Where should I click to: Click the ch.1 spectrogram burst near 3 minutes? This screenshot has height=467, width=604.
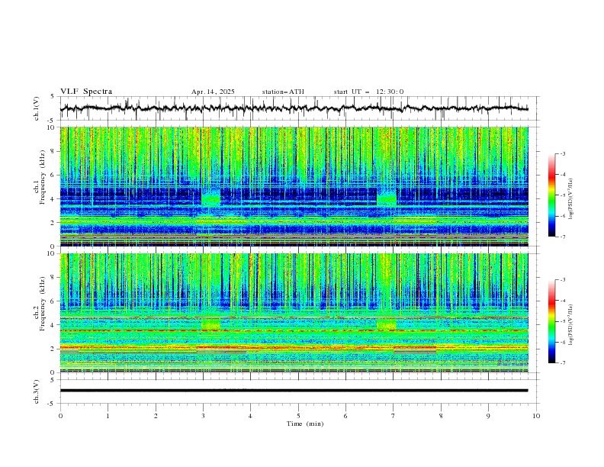pos(210,198)
